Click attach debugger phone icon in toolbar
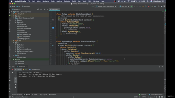175x98 pixels. tap(146, 7)
